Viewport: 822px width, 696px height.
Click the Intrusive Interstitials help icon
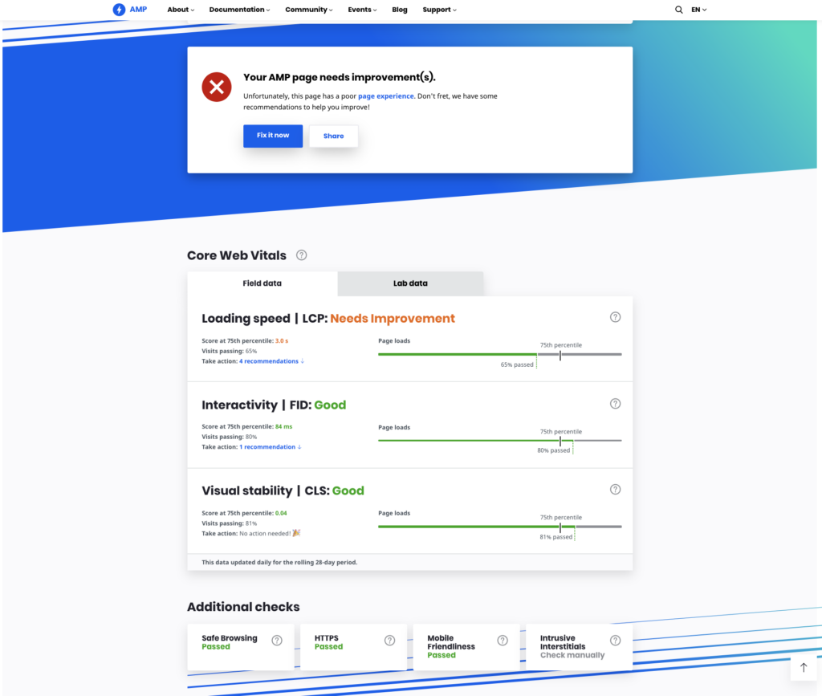click(x=616, y=641)
